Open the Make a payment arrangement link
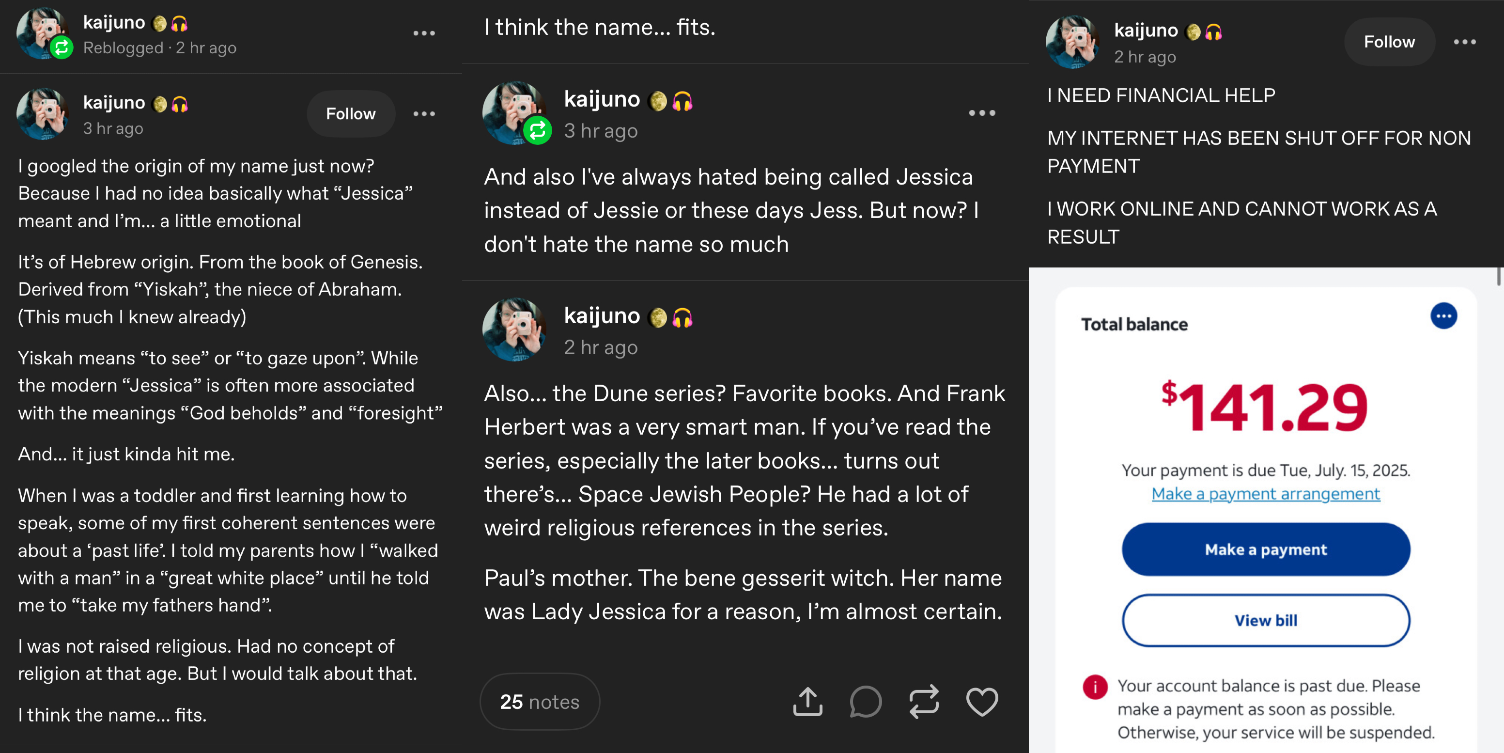The width and height of the screenshot is (1504, 753). click(x=1266, y=494)
